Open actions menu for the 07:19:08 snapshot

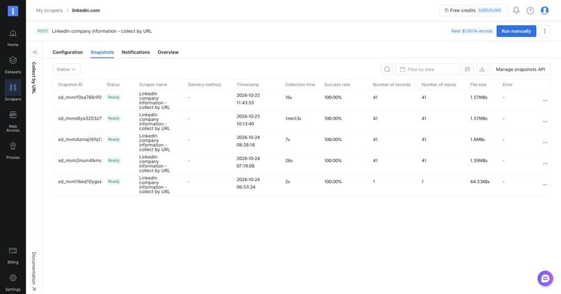(x=545, y=163)
